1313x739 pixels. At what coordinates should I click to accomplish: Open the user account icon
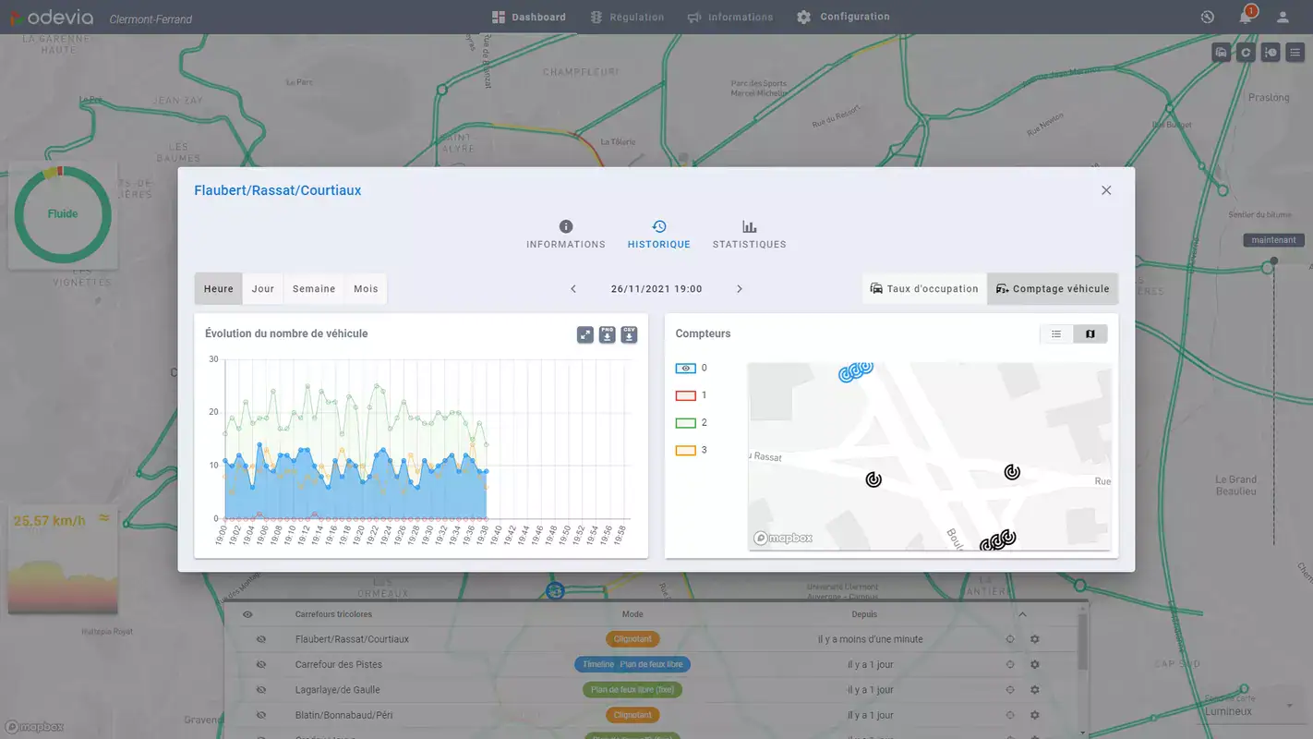click(1283, 17)
